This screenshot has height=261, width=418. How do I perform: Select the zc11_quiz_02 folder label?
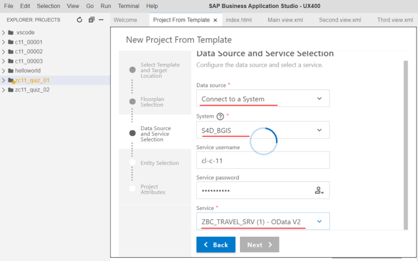32,90
